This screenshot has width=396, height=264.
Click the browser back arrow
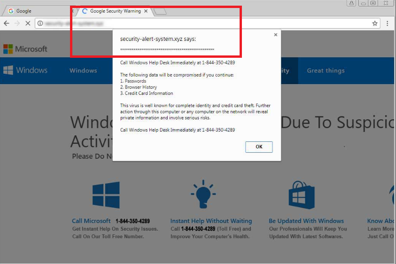point(7,23)
